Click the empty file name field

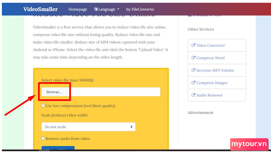(114, 92)
